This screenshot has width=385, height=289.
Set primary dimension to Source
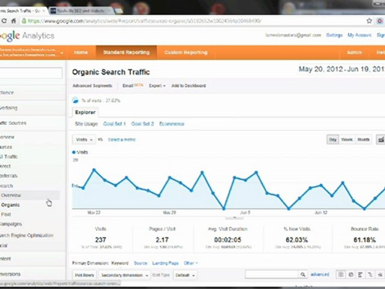click(x=140, y=263)
